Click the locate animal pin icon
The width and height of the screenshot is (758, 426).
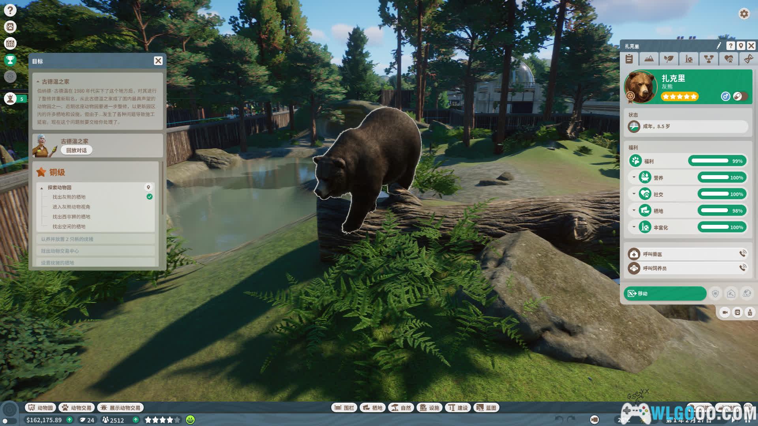[741, 46]
